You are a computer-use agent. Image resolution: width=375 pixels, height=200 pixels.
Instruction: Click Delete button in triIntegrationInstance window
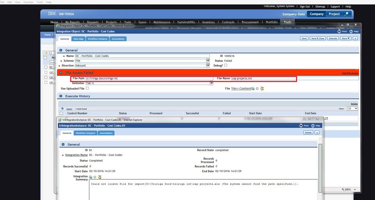[x=308, y=132]
